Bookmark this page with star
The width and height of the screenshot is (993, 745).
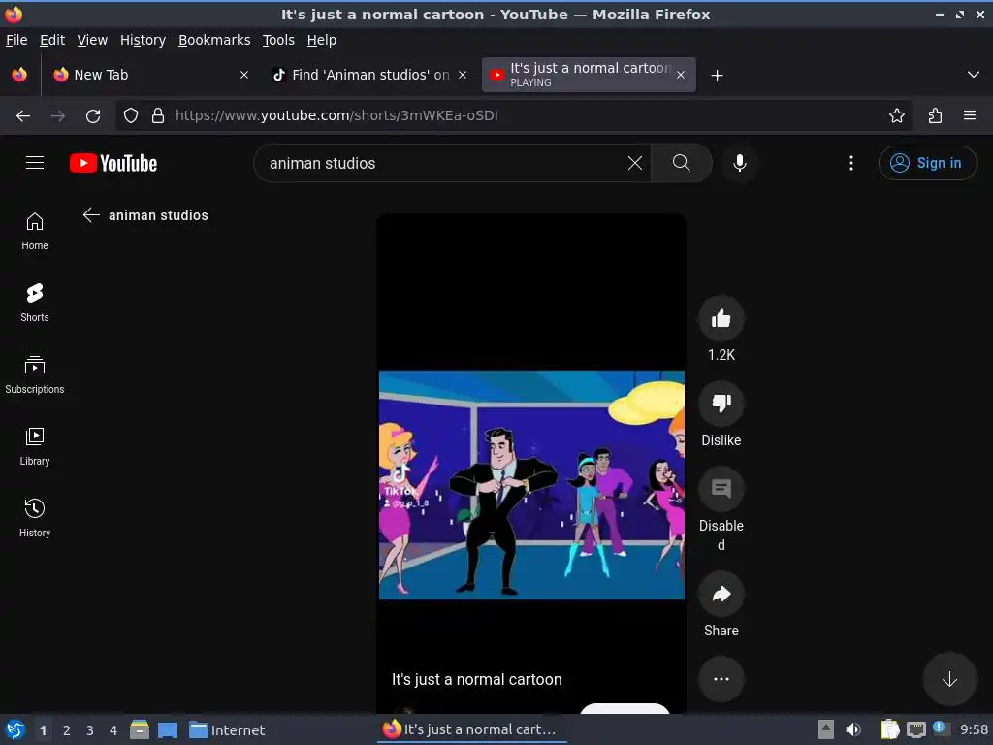(x=896, y=115)
